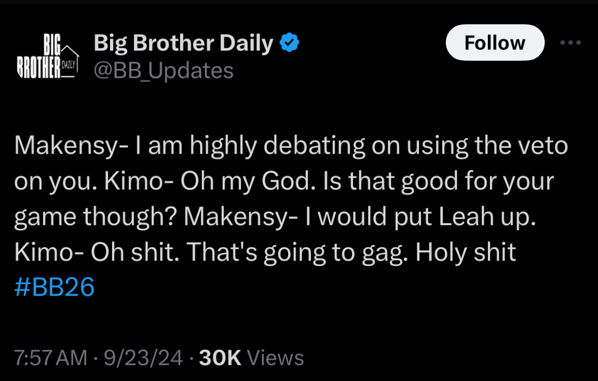
Task: Click the 7:57 AM timestamp
Action: click(x=51, y=358)
